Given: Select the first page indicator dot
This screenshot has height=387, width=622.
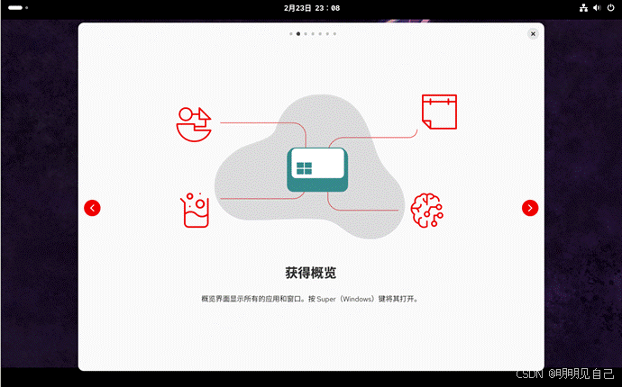Looking at the screenshot, I should pos(291,34).
